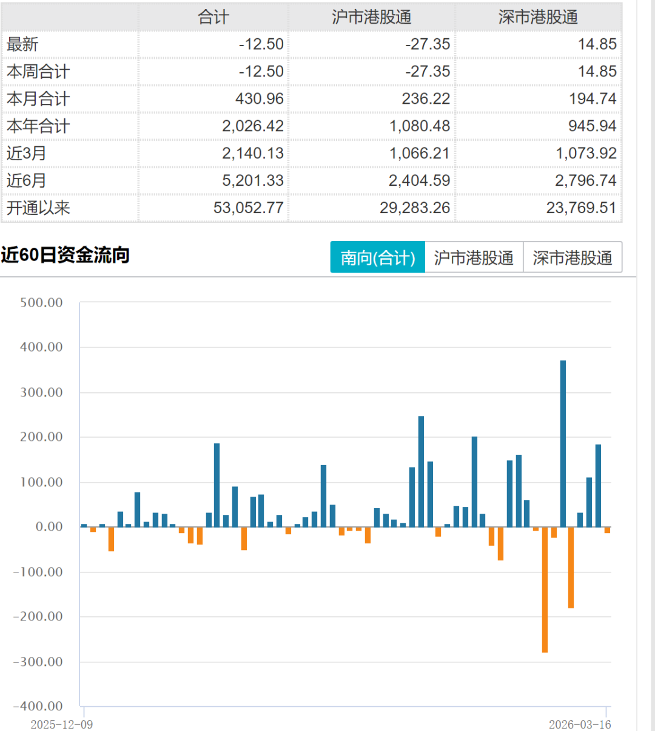Click the 200.00 y-axis label
The width and height of the screenshot is (655, 731).
coord(41,437)
